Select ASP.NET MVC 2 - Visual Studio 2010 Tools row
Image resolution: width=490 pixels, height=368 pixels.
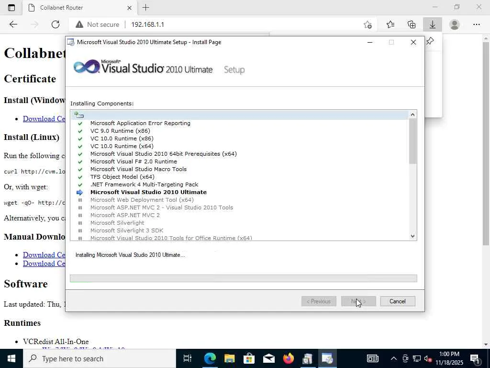[x=162, y=207]
